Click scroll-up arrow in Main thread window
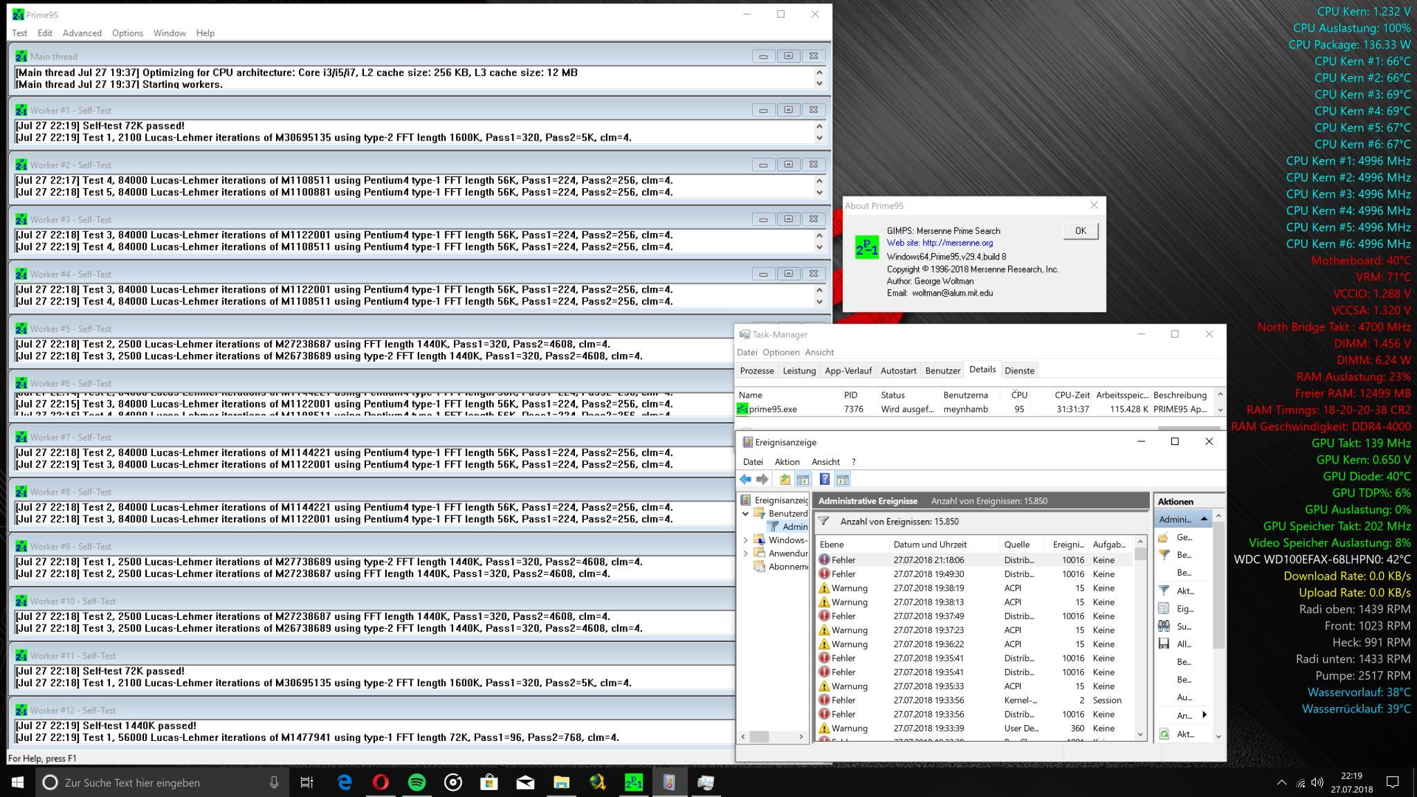Screen dimensions: 1417x797 coord(819,72)
